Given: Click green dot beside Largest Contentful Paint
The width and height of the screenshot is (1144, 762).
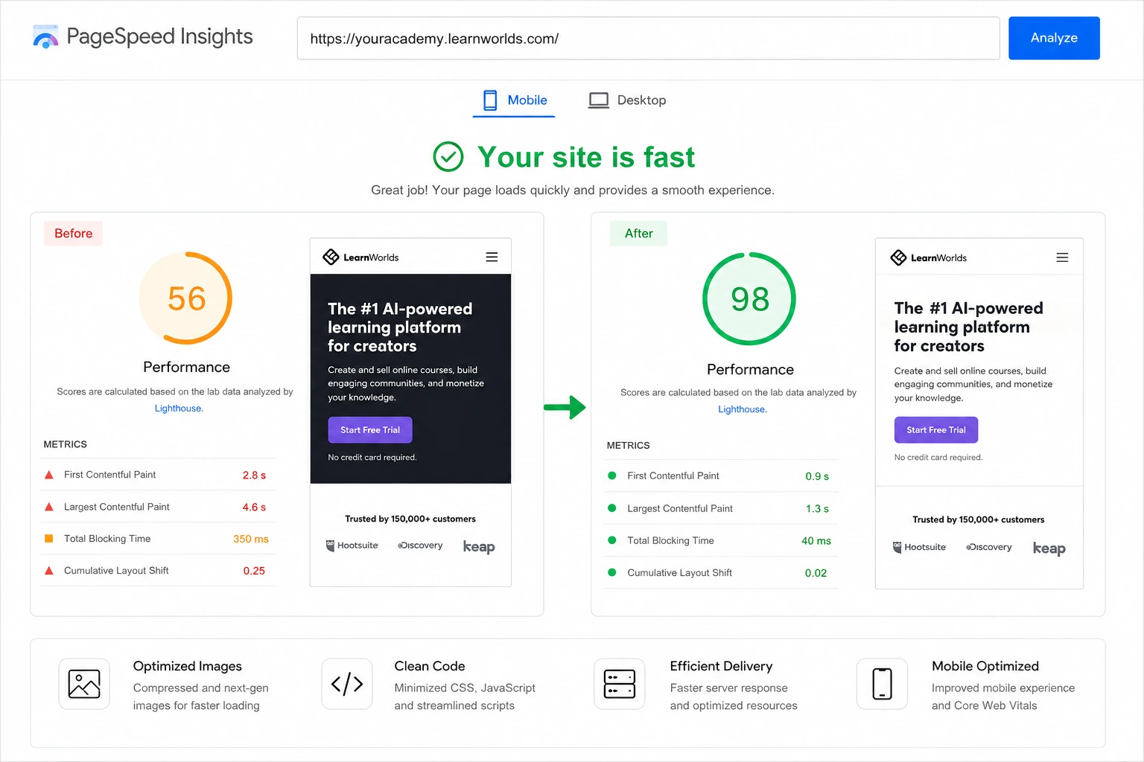Looking at the screenshot, I should (612, 508).
